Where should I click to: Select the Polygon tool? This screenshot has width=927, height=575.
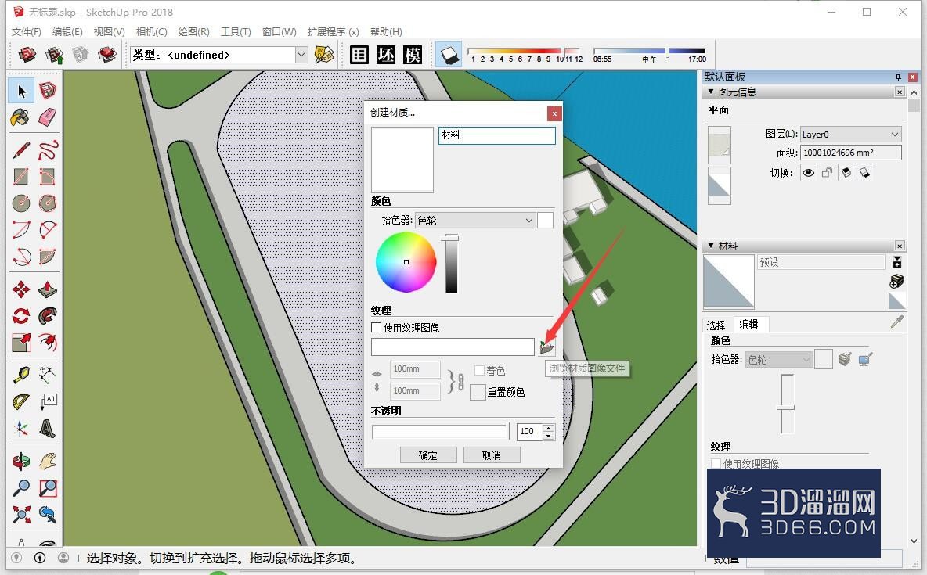coord(48,203)
